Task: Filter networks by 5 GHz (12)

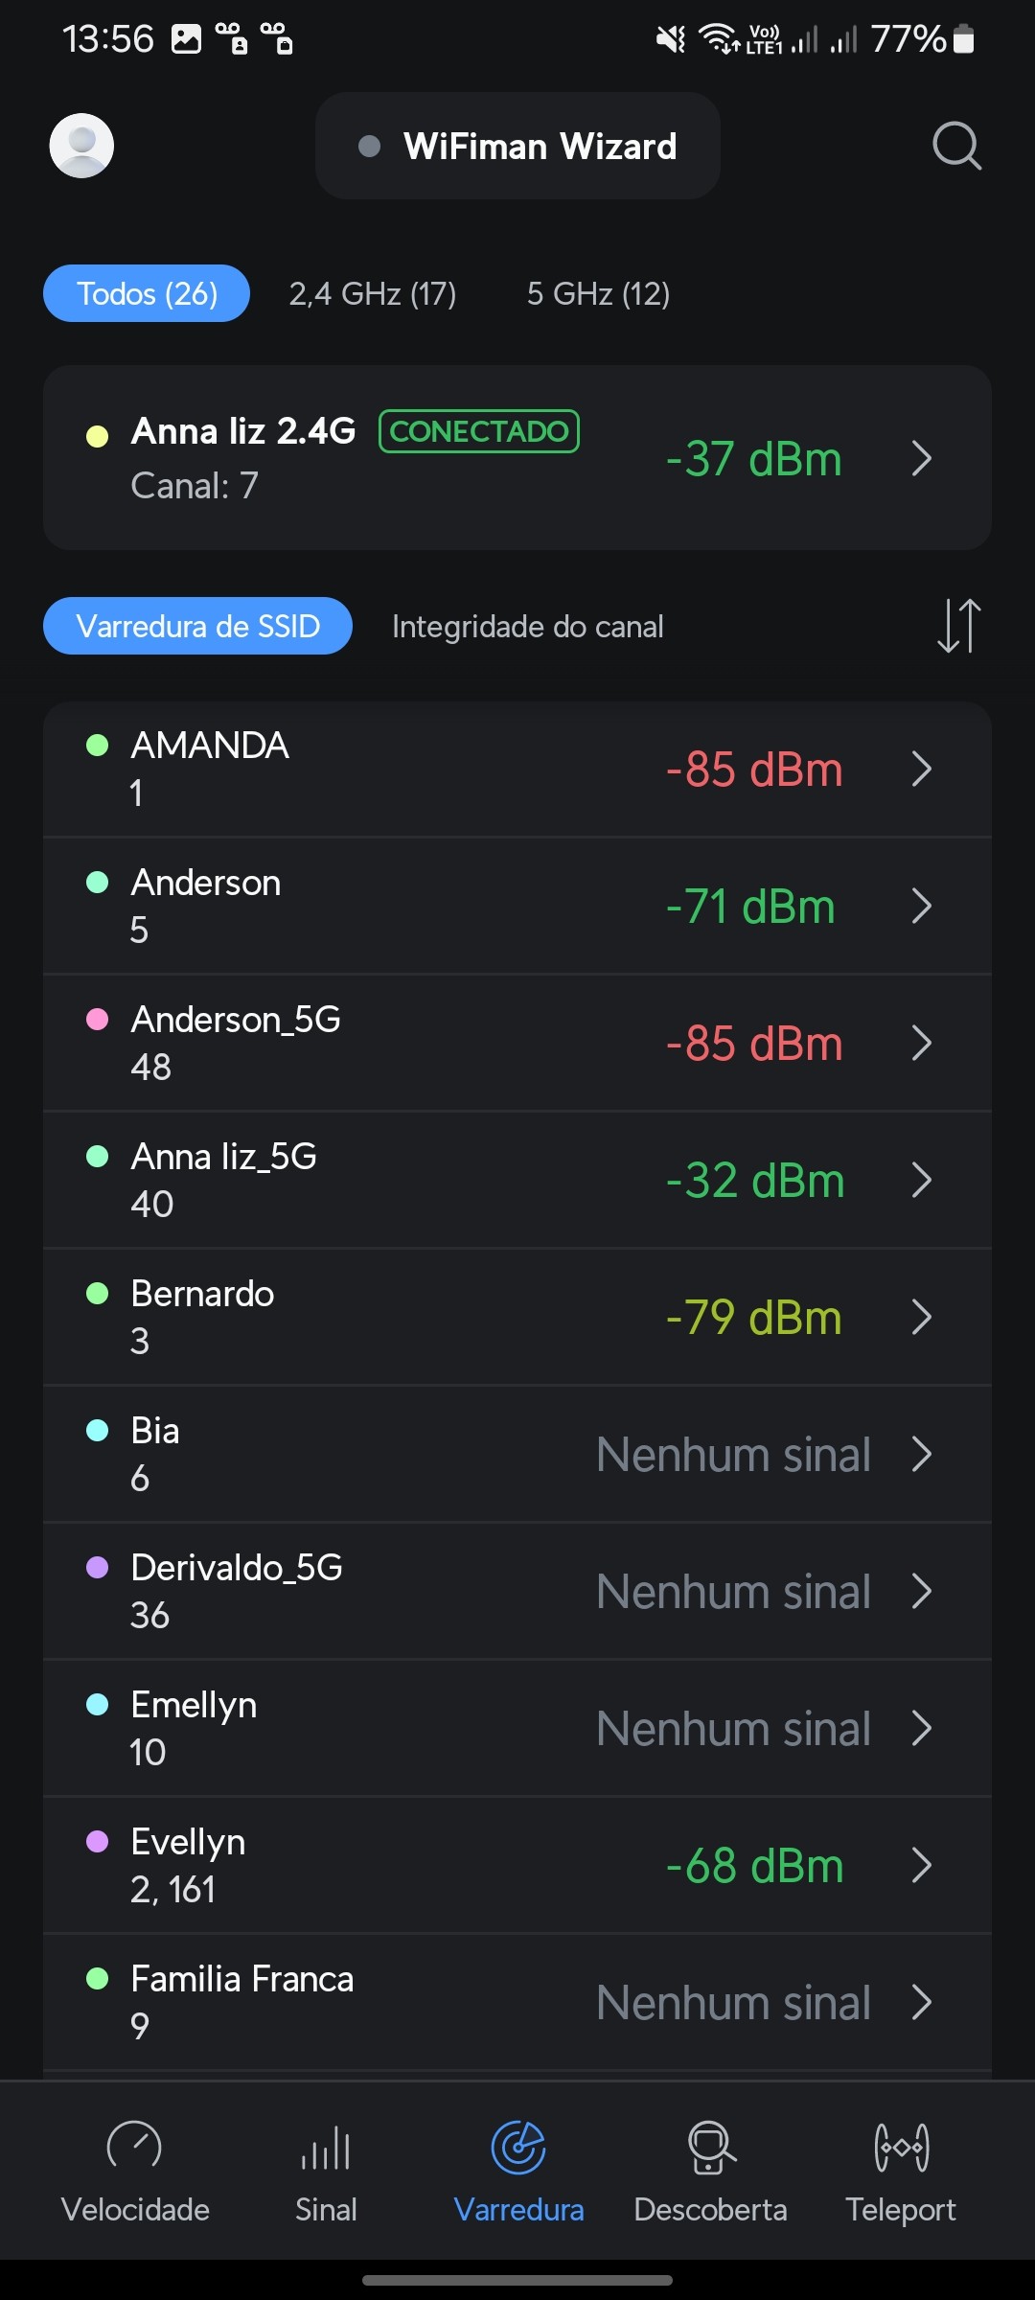Action: pos(598,293)
